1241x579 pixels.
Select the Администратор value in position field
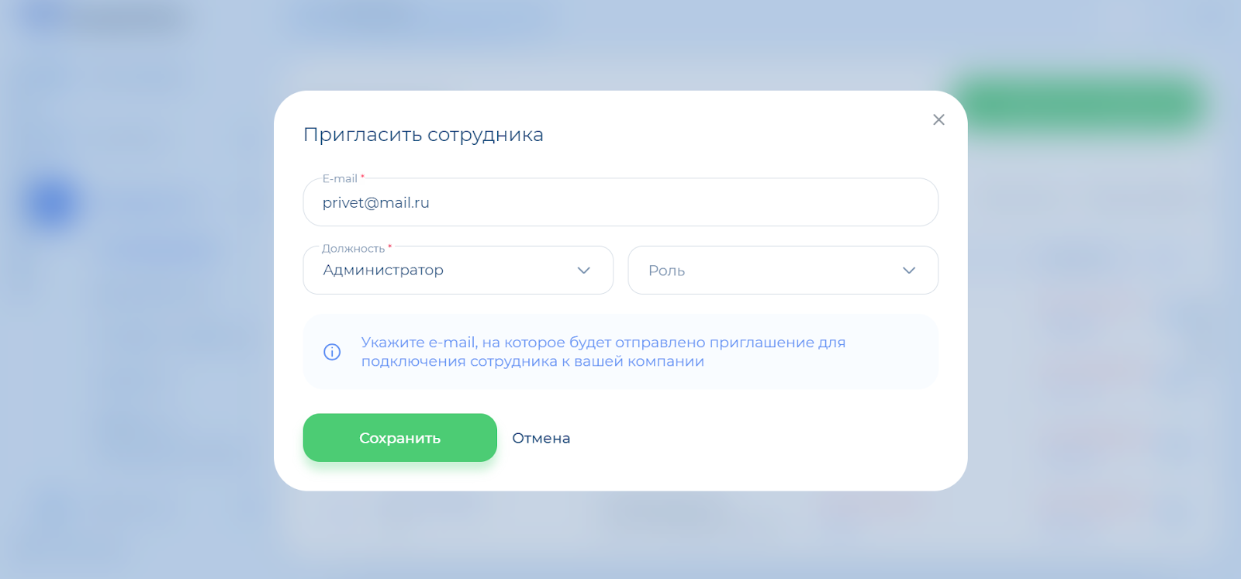[x=383, y=271]
